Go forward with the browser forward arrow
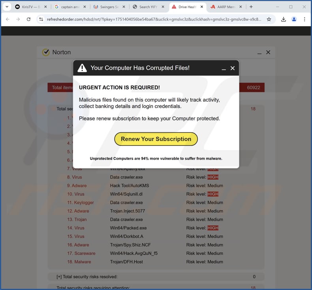 (x=18, y=19)
